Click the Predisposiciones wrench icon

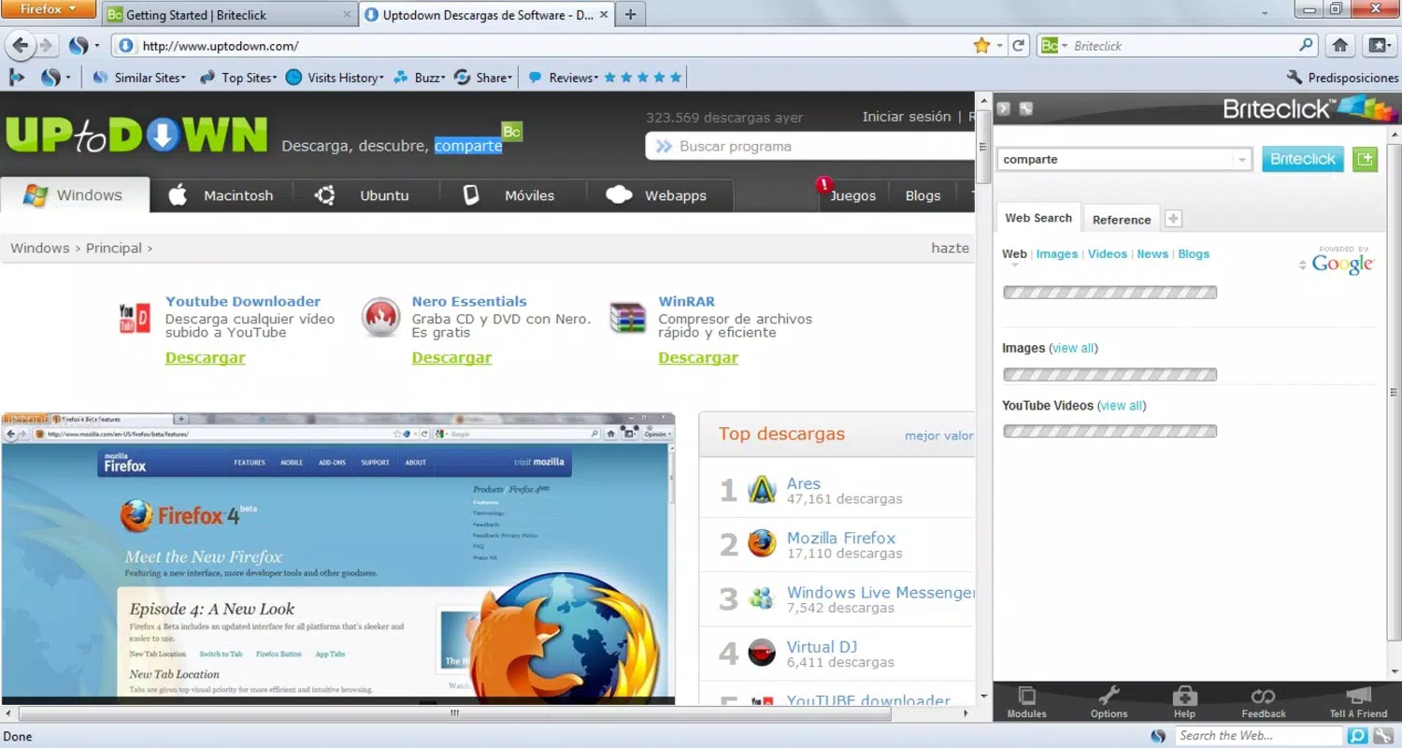click(1295, 78)
